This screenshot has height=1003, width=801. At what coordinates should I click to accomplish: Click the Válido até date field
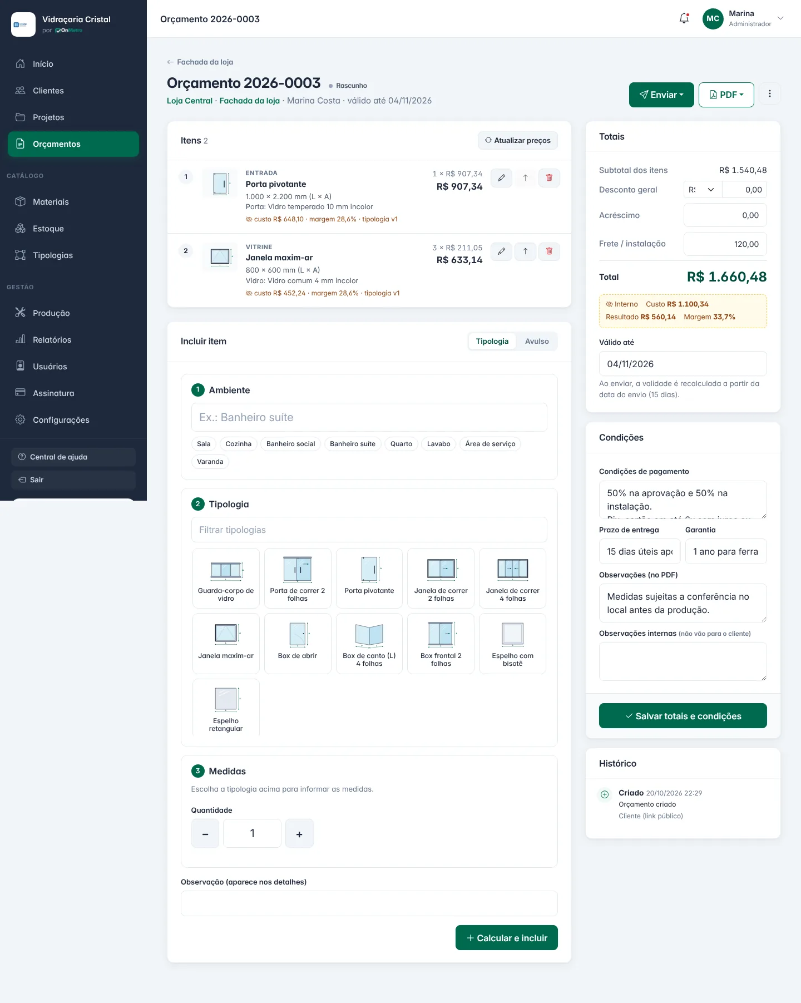coord(683,364)
